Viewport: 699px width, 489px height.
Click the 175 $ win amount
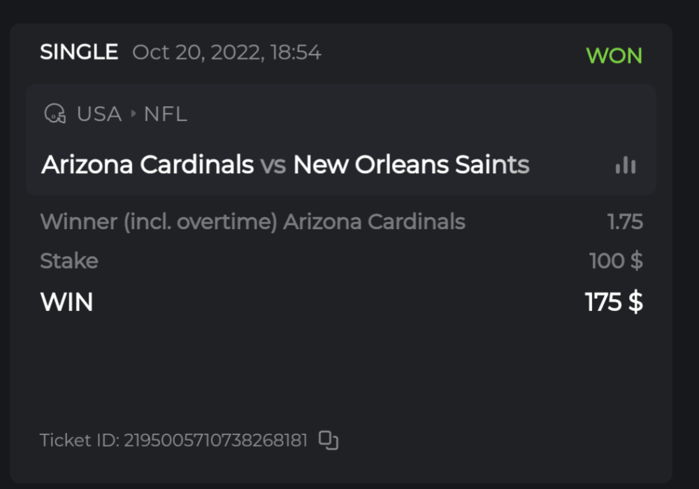coord(614,302)
